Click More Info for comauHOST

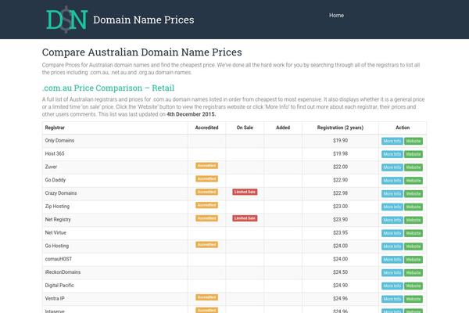[x=392, y=260]
